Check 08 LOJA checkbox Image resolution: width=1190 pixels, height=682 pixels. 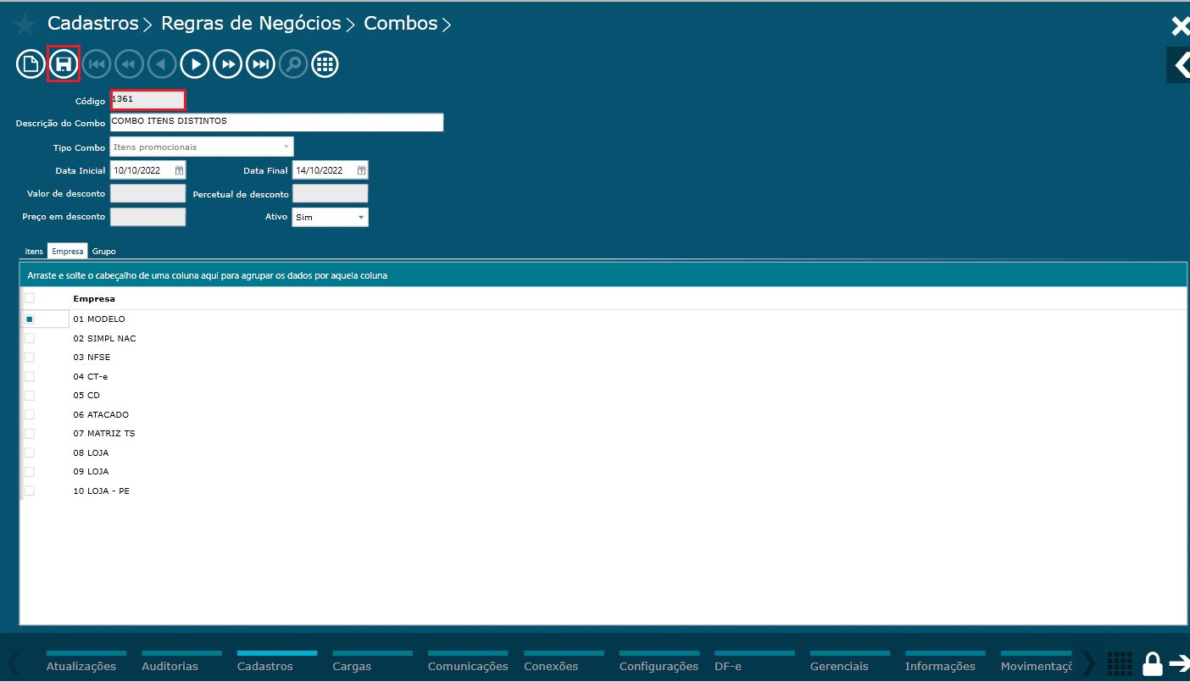click(x=30, y=452)
